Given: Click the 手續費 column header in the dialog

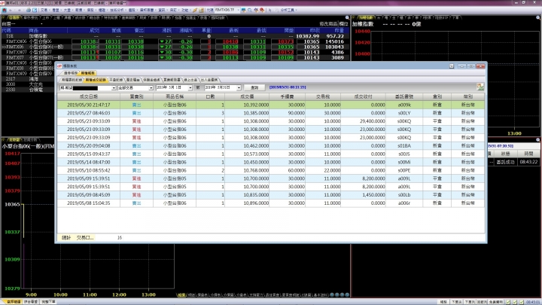Looking at the screenshot, I should pyautogui.click(x=288, y=96).
